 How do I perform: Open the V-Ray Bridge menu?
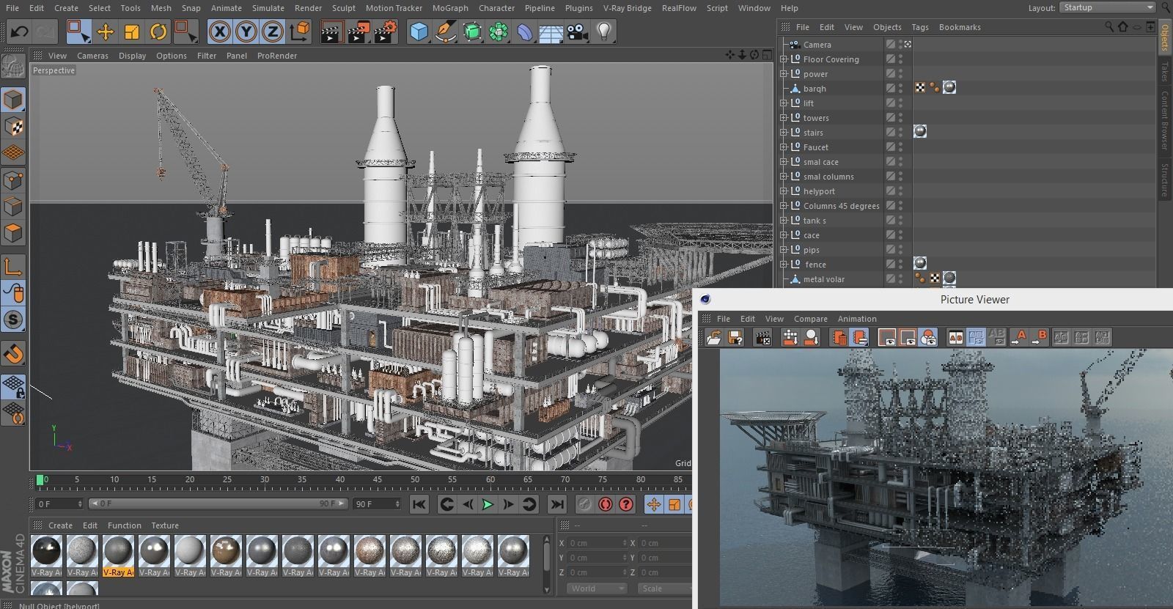click(627, 8)
